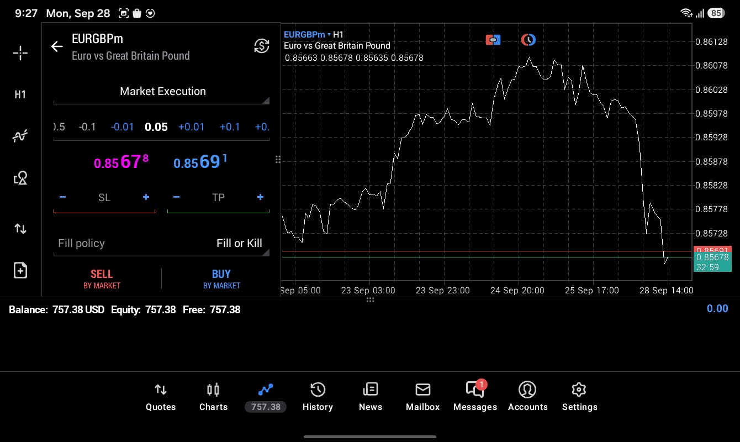Open the News tab
This screenshot has height=442, width=740.
[370, 397]
